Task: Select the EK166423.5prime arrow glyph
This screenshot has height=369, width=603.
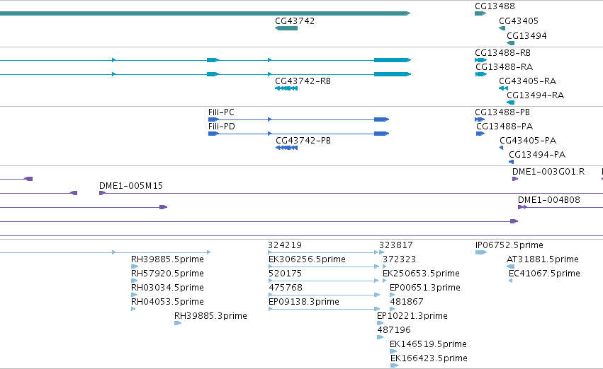Action: pos(394,366)
